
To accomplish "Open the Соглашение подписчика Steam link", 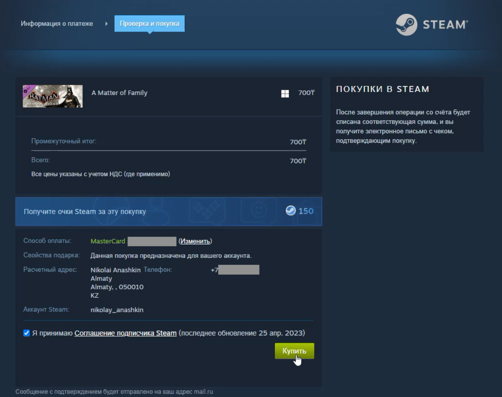I will click(x=125, y=333).
